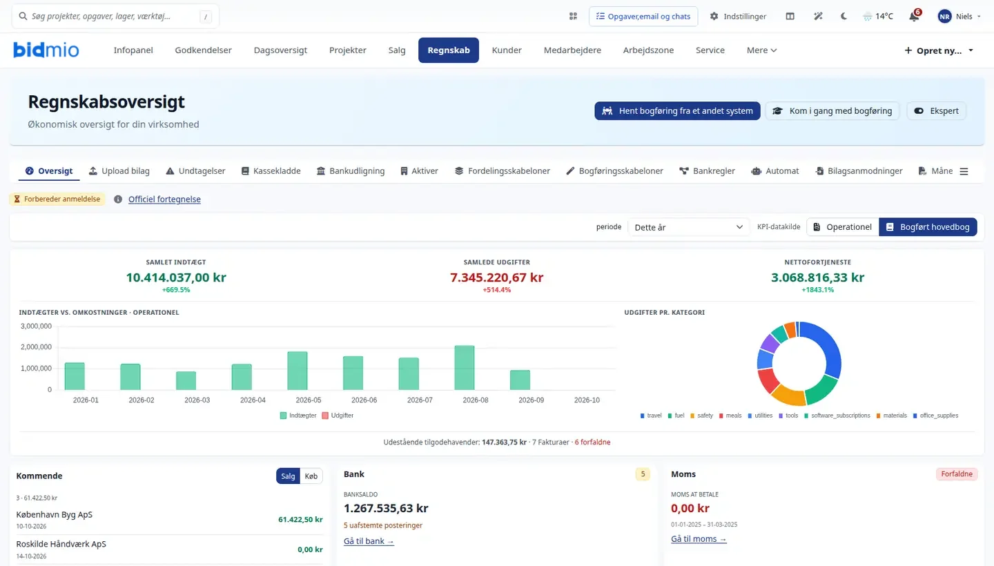Open the Niels user menu
The height and width of the screenshot is (566, 994).
point(959,16)
